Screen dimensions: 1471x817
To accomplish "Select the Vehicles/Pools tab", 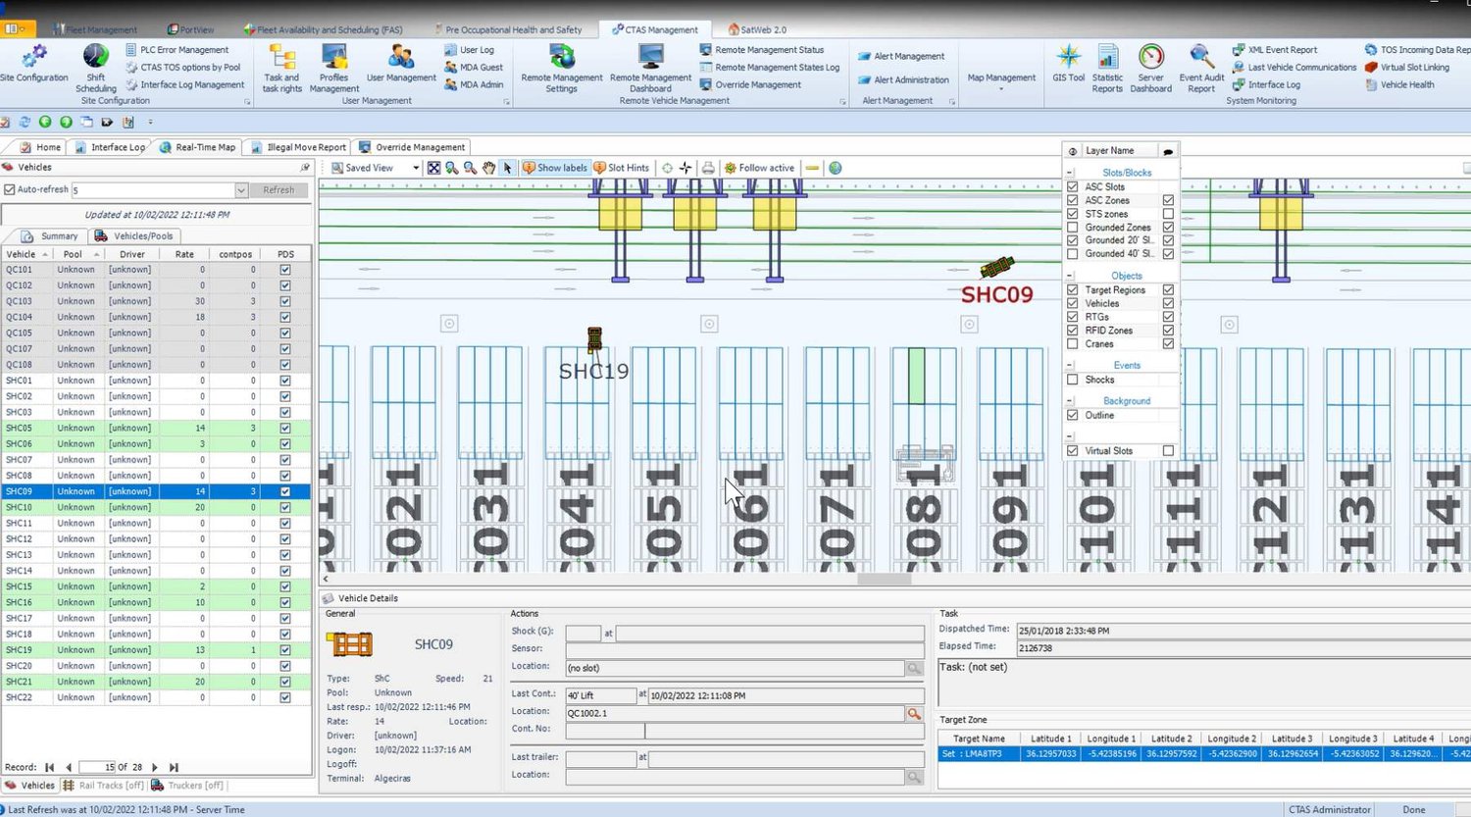I will click(x=134, y=236).
